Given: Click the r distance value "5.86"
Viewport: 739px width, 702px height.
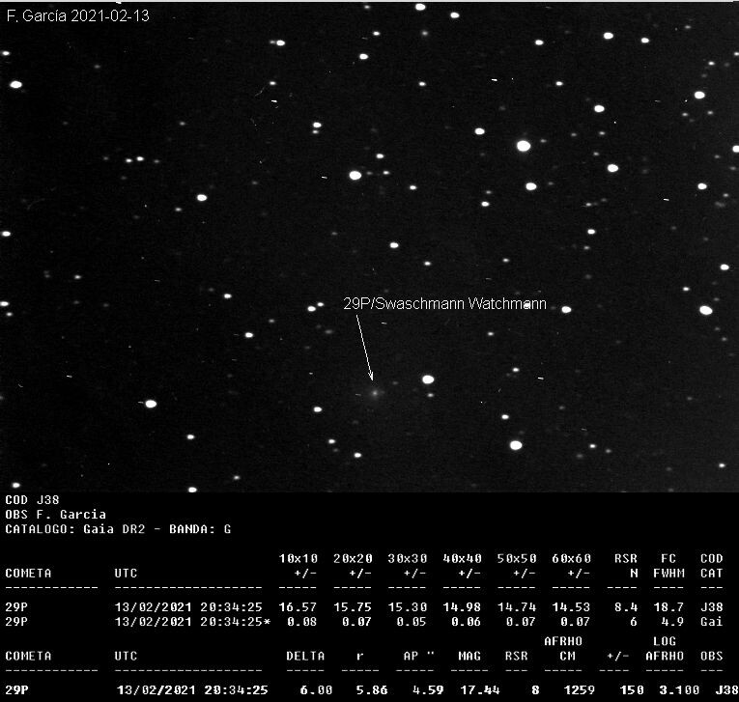Looking at the screenshot, I should 372,690.
